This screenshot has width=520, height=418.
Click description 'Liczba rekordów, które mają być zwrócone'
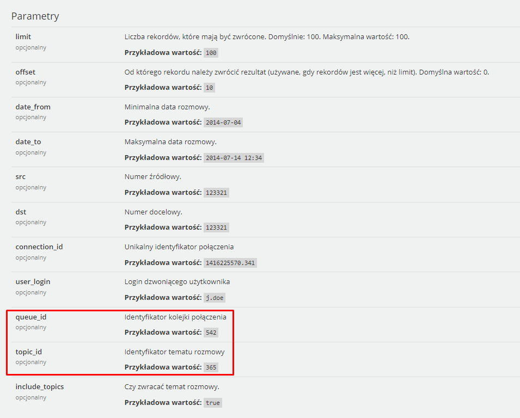coord(195,36)
